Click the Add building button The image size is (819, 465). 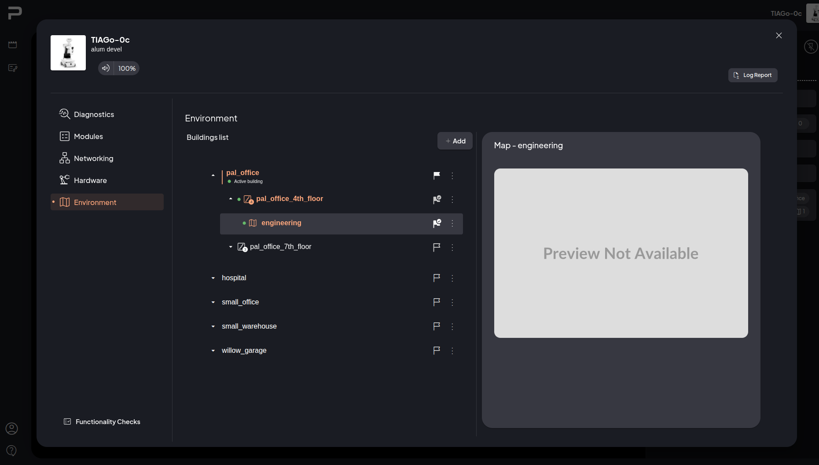coord(455,141)
